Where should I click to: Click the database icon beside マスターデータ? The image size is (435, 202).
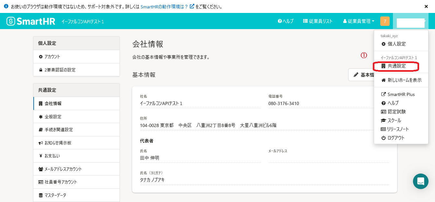(x=40, y=195)
